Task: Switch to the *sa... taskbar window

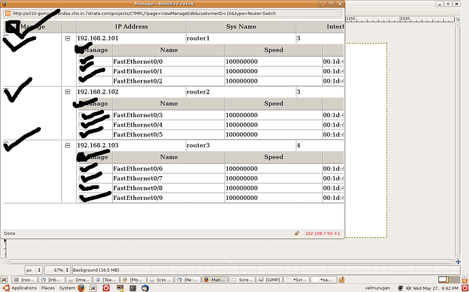Action: (x=324, y=280)
